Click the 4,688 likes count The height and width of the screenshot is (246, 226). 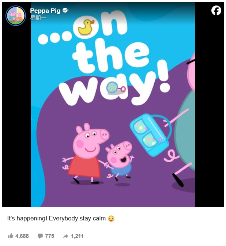[22, 236]
